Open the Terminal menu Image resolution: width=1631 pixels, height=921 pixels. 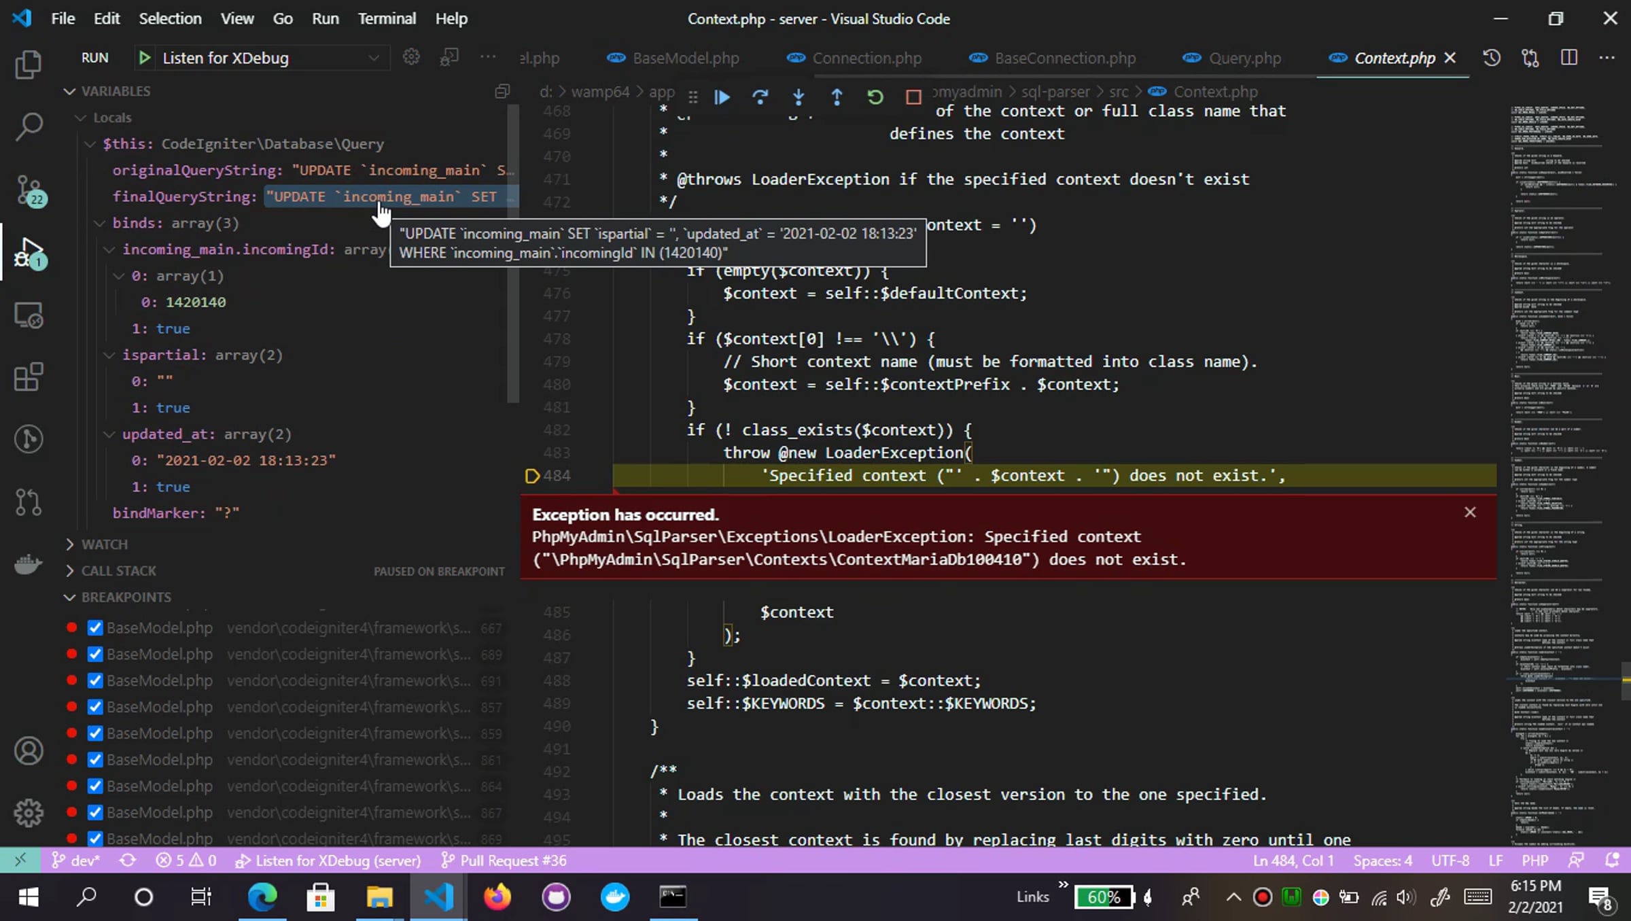pos(387,18)
